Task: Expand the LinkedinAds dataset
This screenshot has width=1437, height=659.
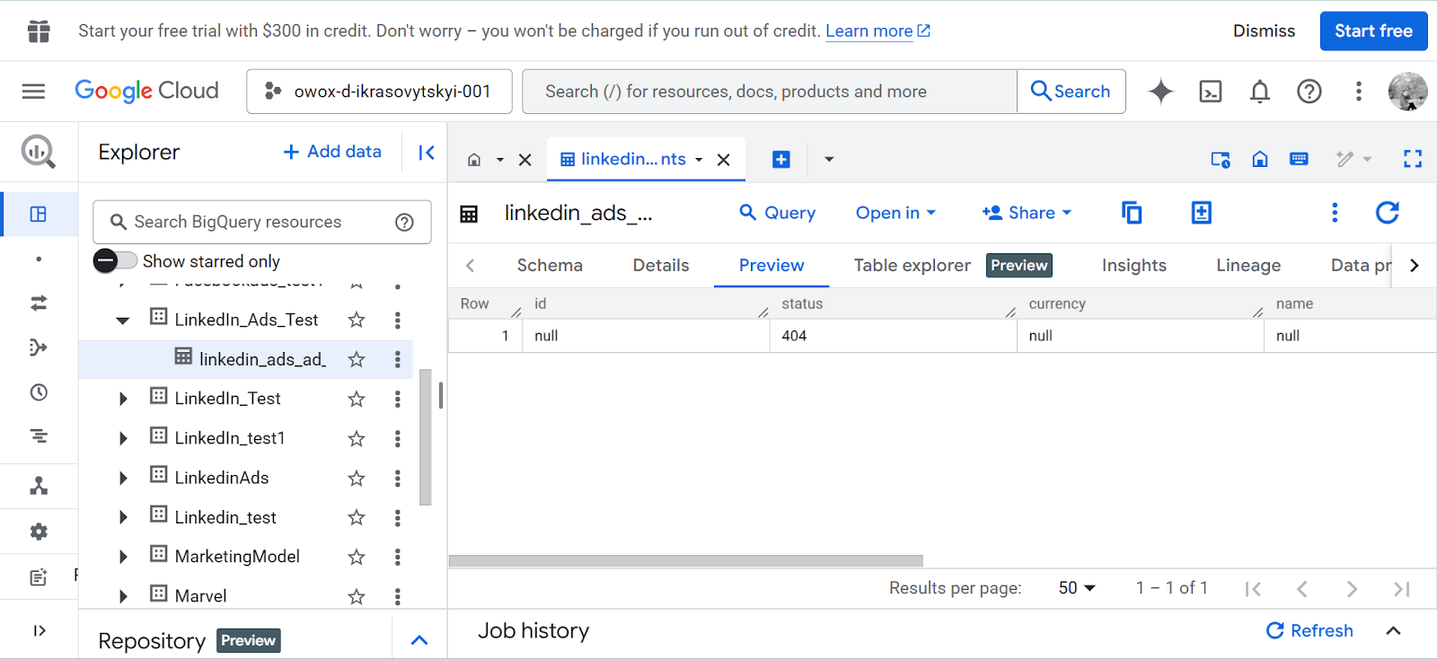Action: [123, 478]
